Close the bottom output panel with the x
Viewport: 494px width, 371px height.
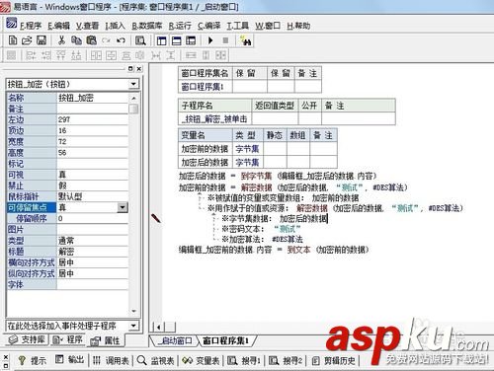point(6,357)
